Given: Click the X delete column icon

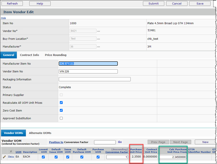Looking at the screenshot, I should coord(11,151).
